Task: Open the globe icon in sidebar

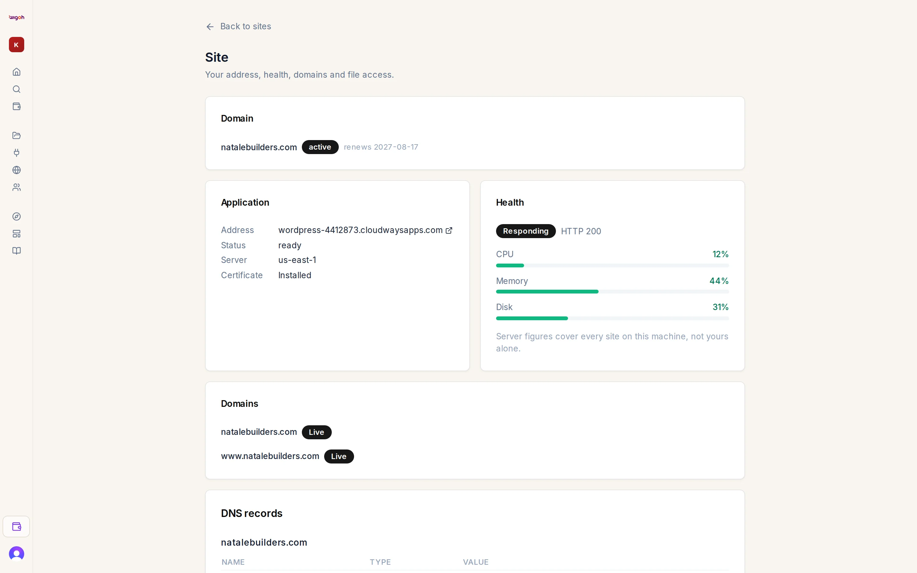Action: click(16, 170)
